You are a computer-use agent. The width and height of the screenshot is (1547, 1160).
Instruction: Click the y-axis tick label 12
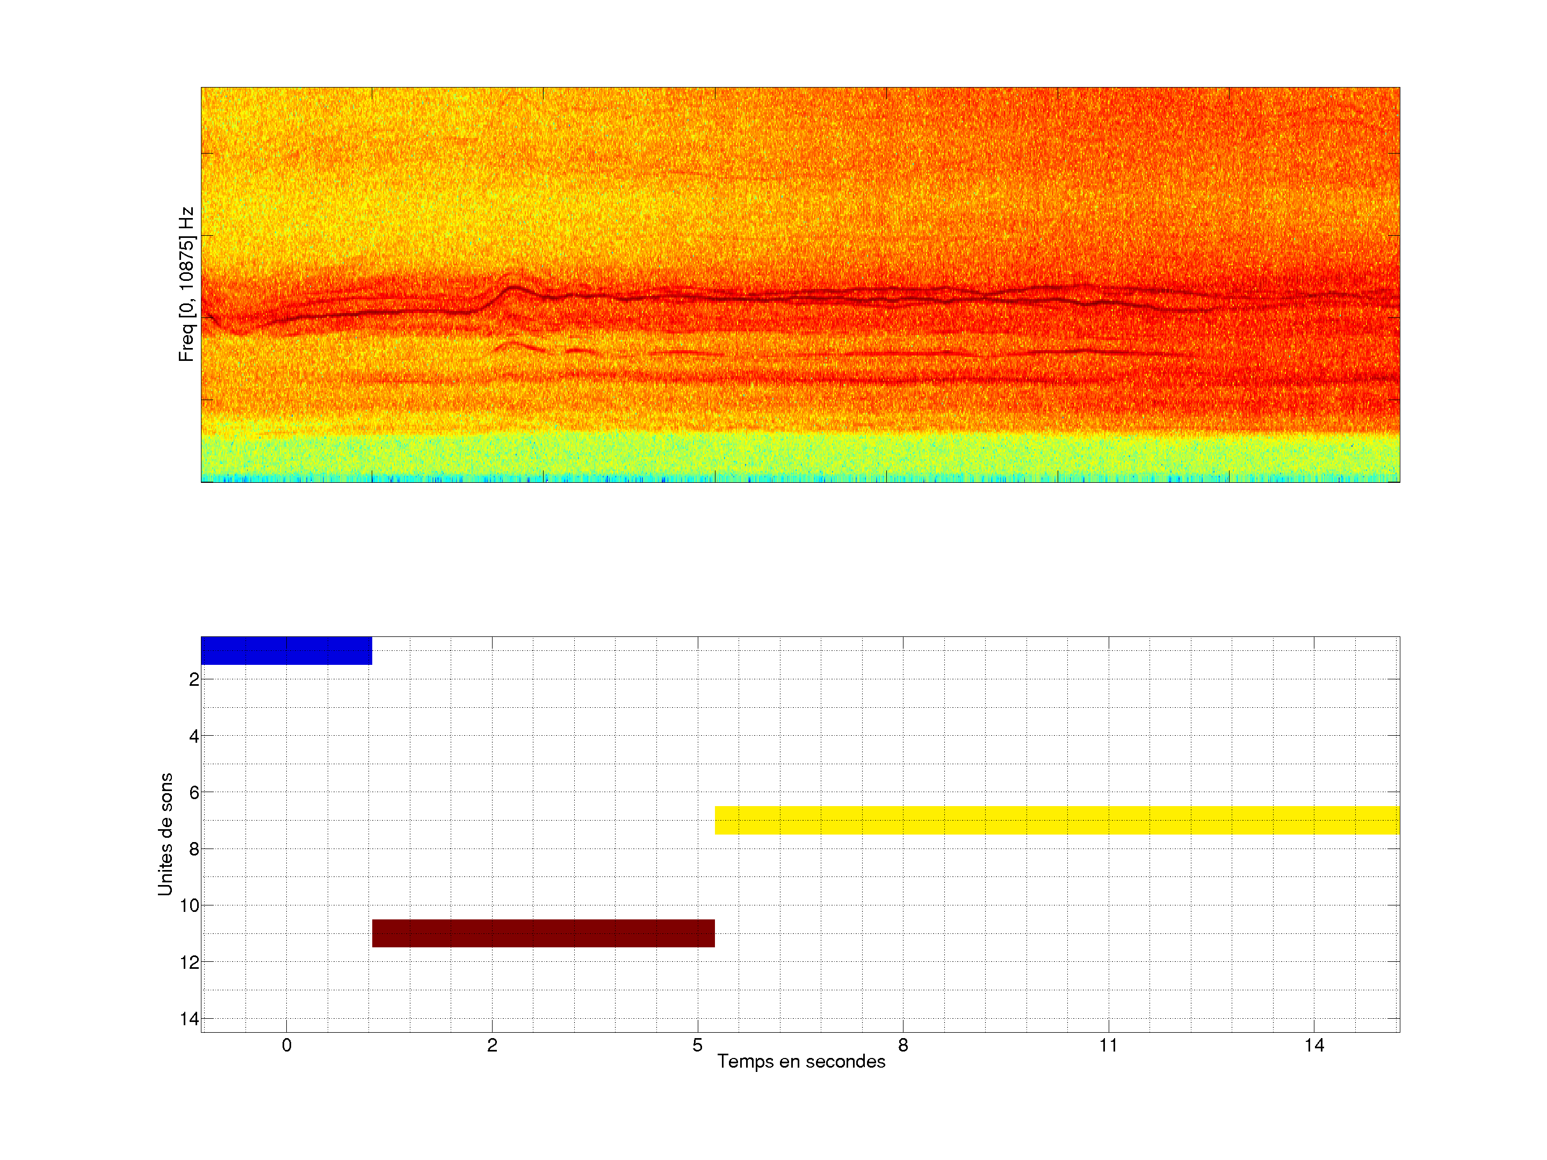[190, 962]
